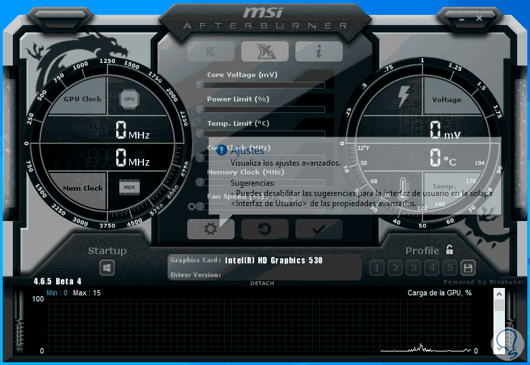Viewport: 530px width, 365px height.
Task: Select profile slot 4
Action: click(431, 268)
